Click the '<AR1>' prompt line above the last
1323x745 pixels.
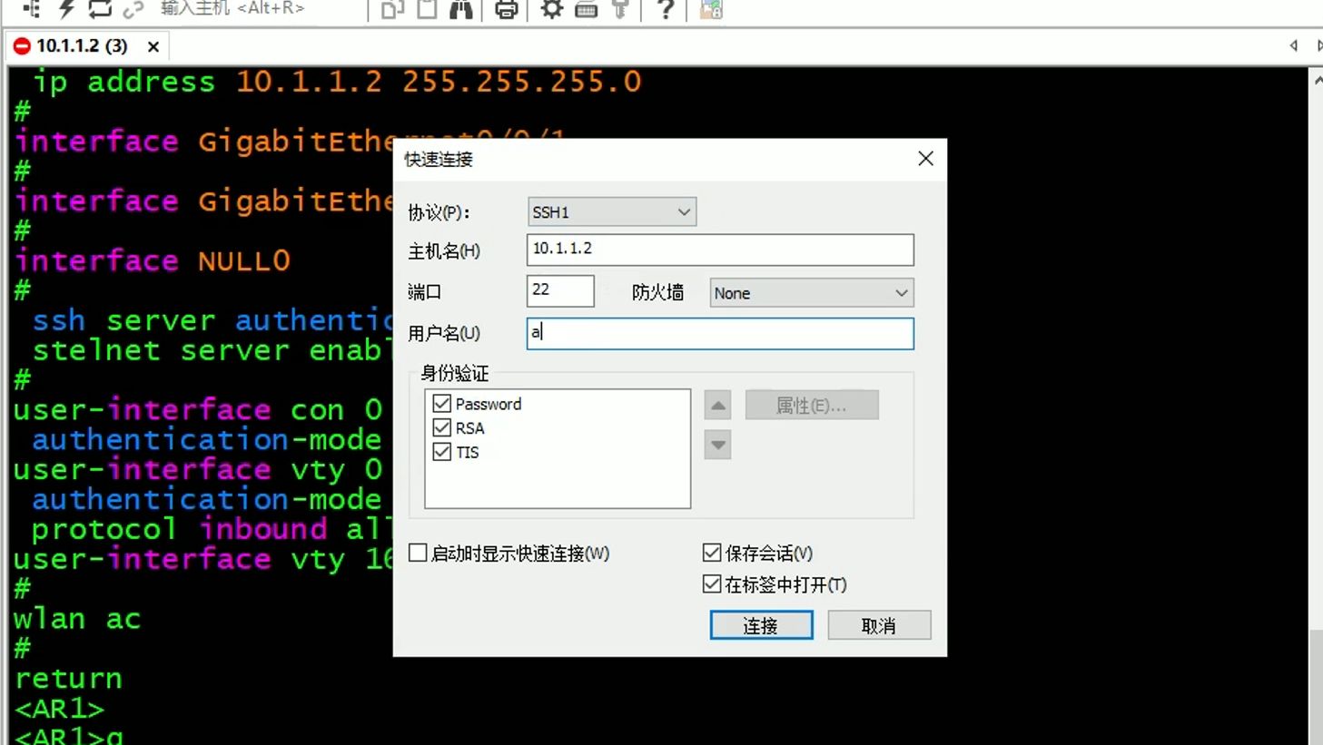tap(59, 709)
